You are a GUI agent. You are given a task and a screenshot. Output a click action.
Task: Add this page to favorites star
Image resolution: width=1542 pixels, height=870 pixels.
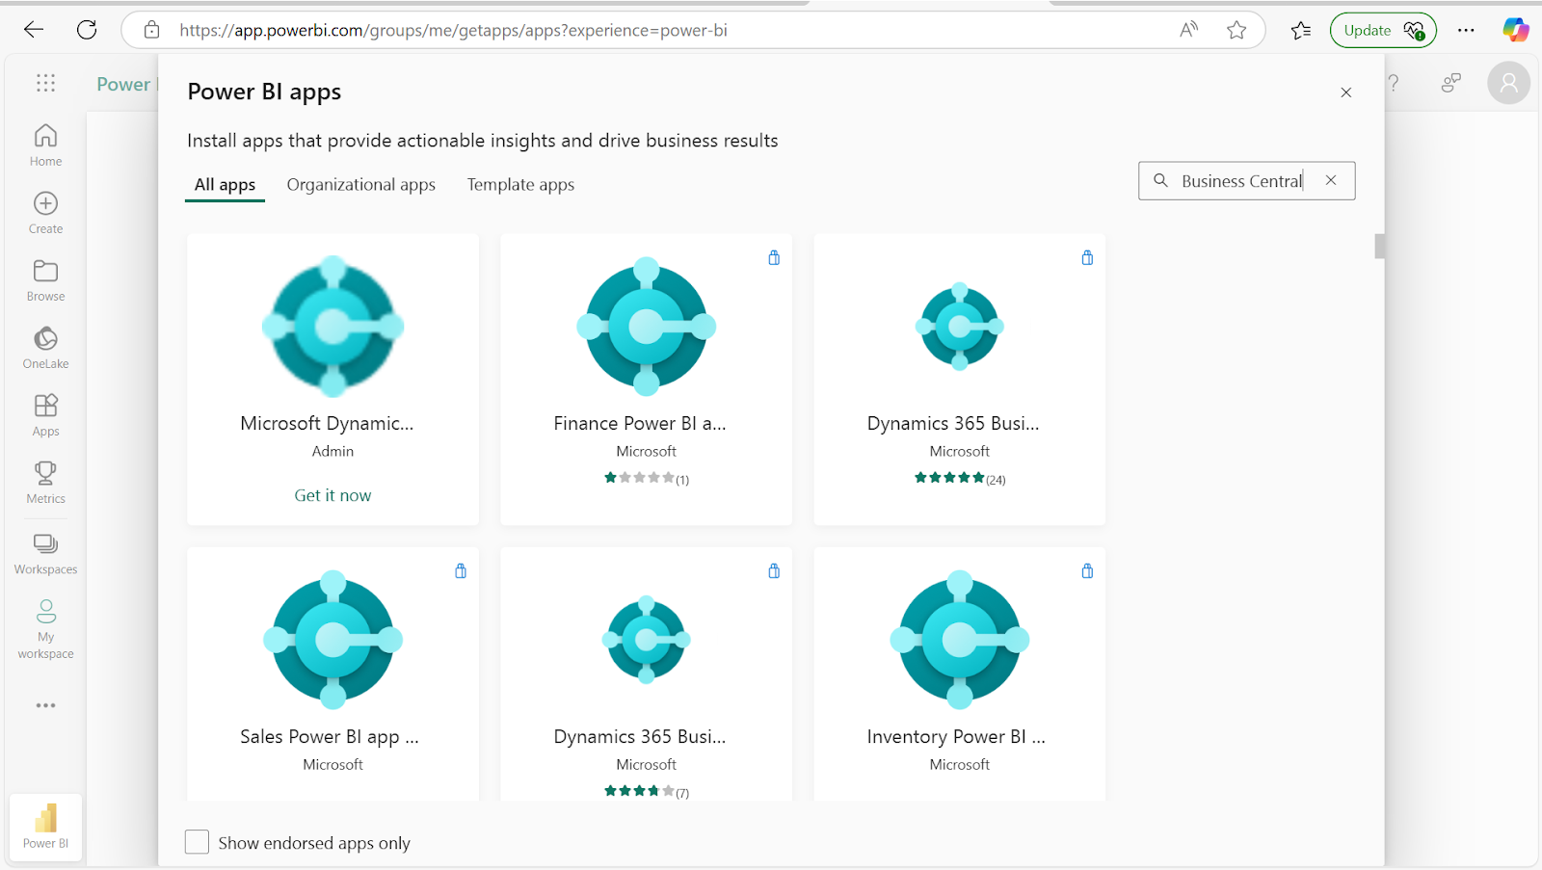[1236, 30]
